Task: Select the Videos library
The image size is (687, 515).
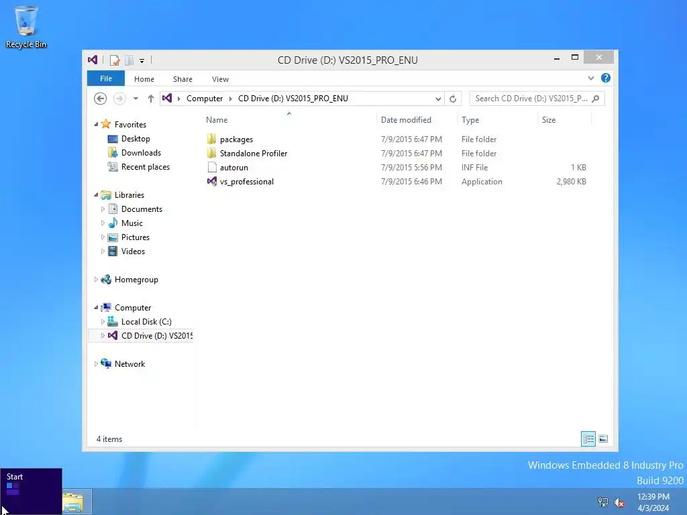Action: (133, 251)
